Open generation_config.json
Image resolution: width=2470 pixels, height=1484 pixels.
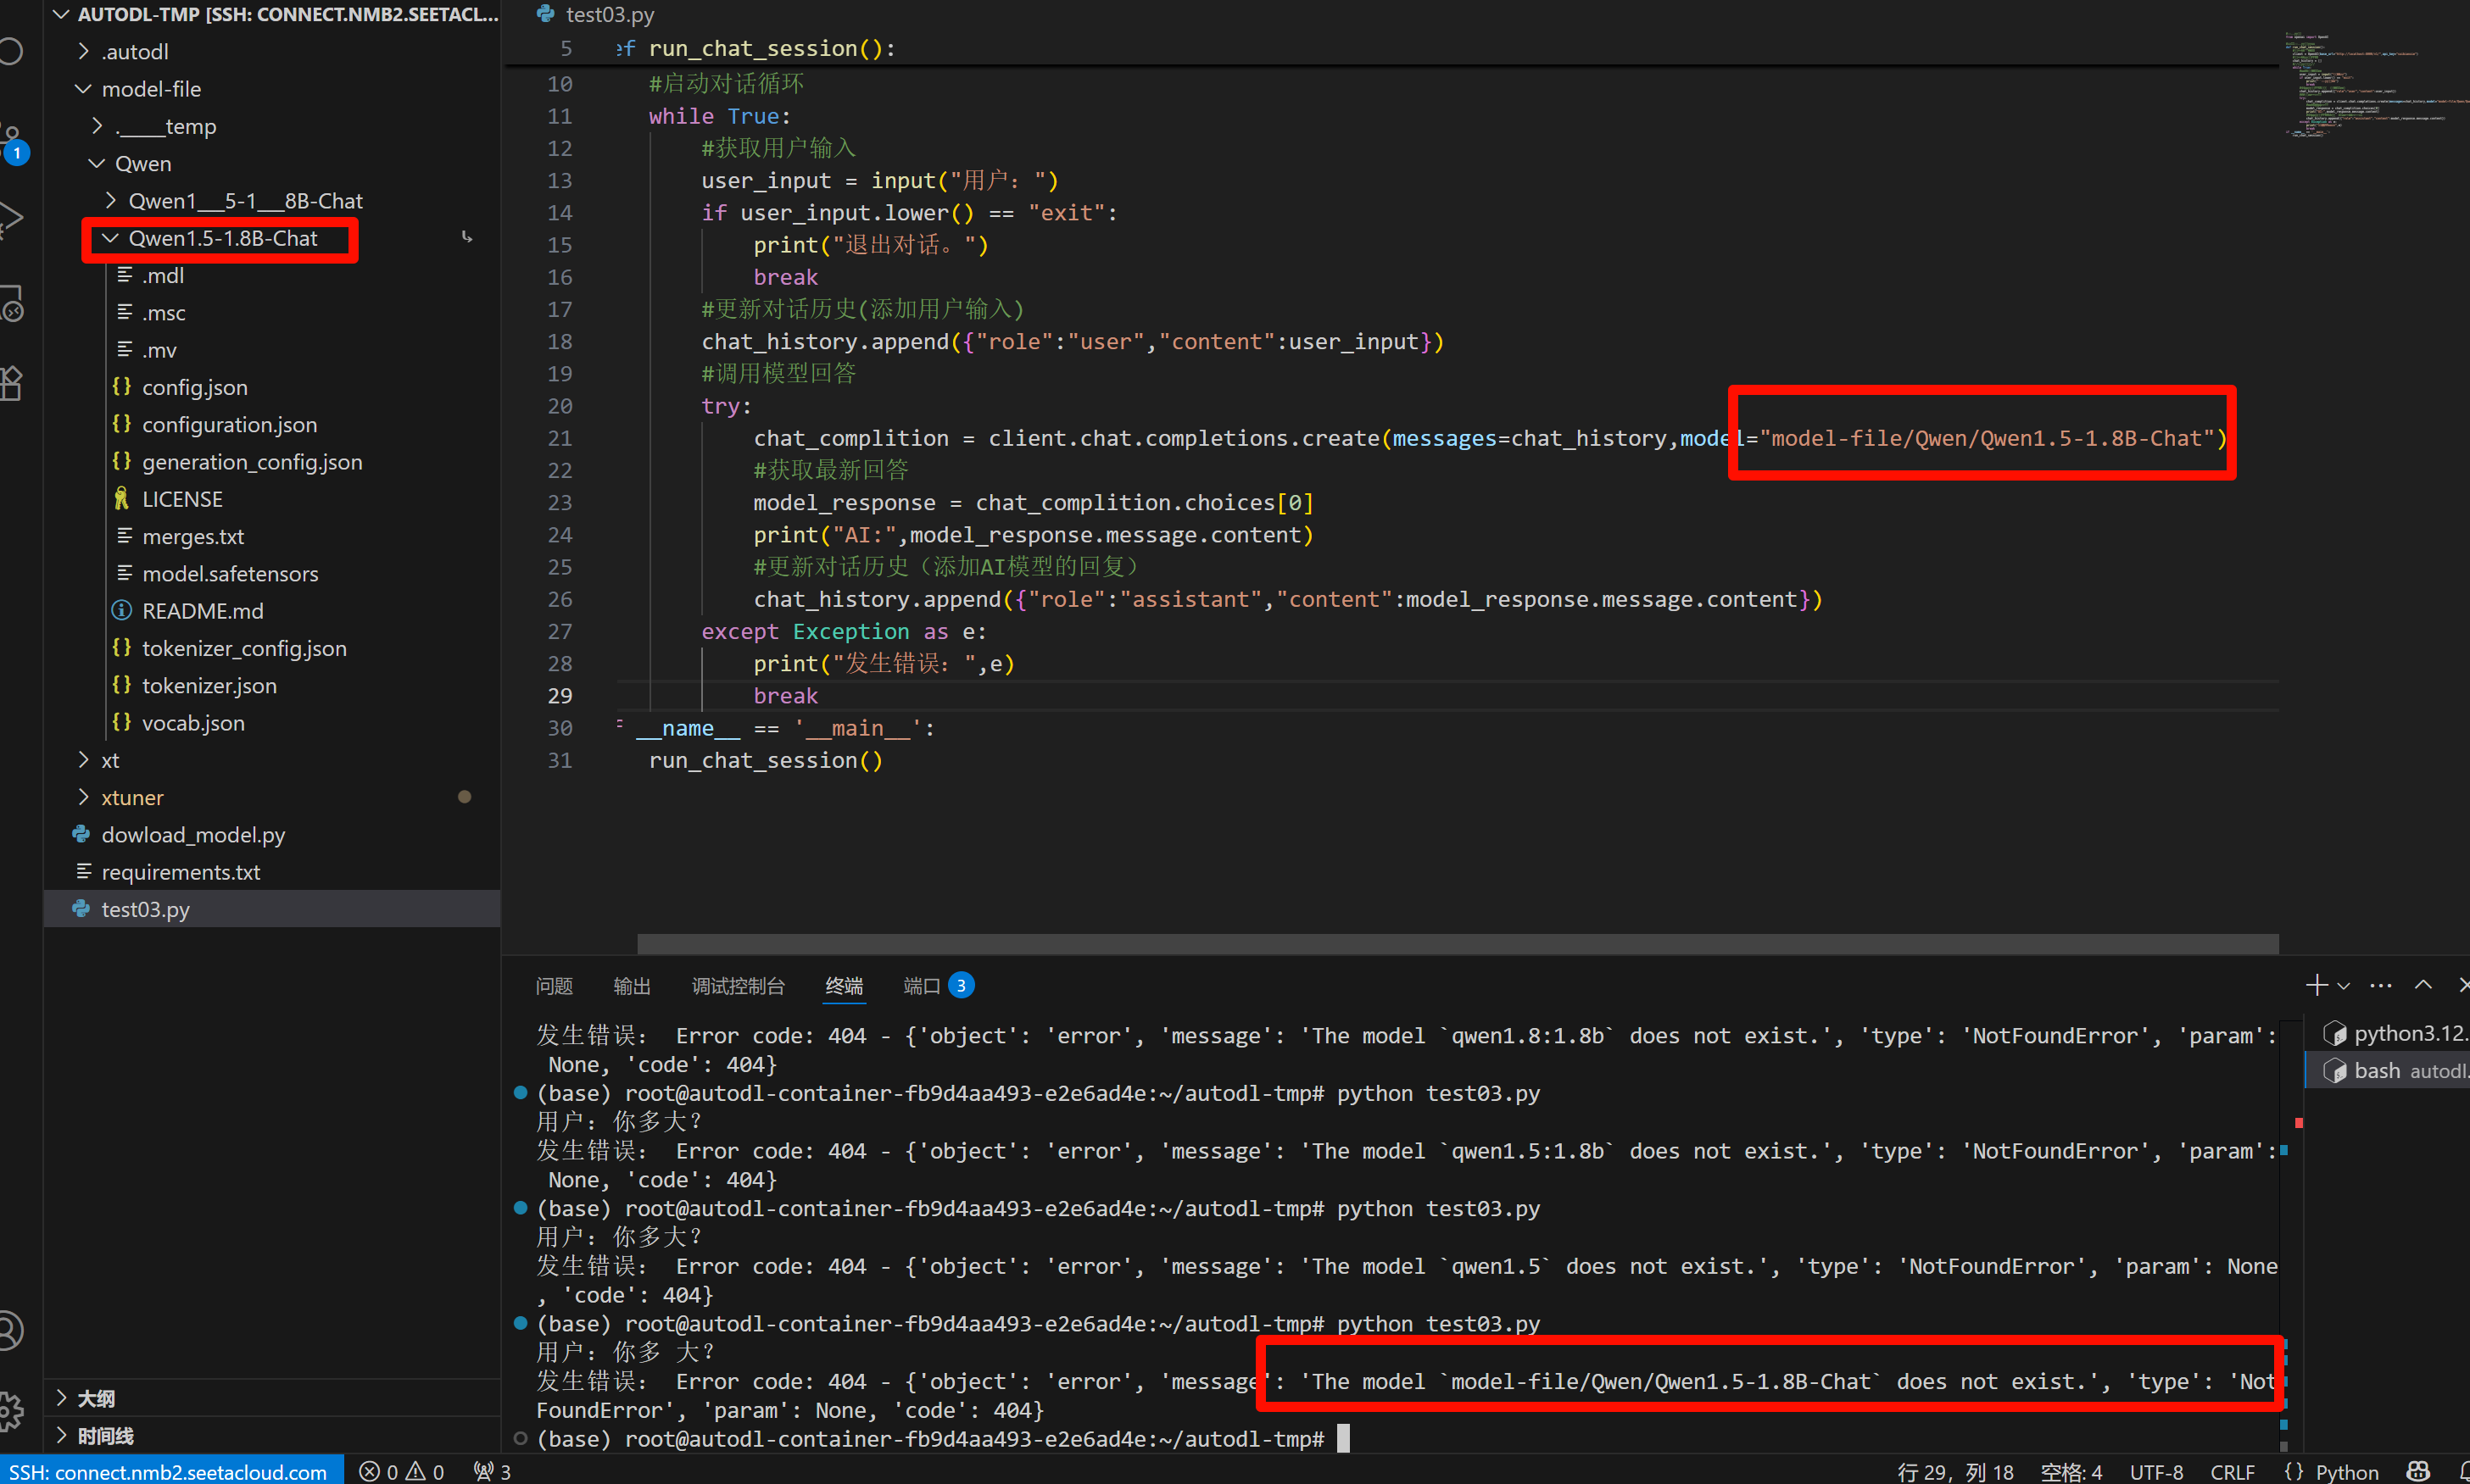tap(272, 461)
